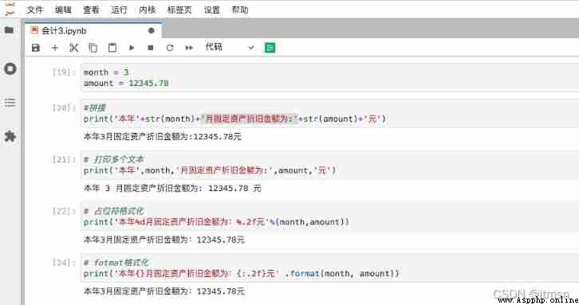Click the output text under cell 22

tap(164, 240)
